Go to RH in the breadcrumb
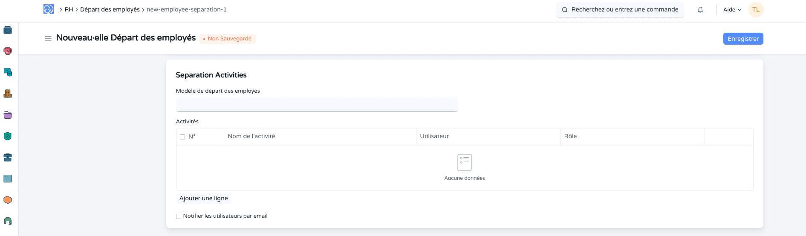The height and width of the screenshot is (236, 806). click(x=69, y=9)
